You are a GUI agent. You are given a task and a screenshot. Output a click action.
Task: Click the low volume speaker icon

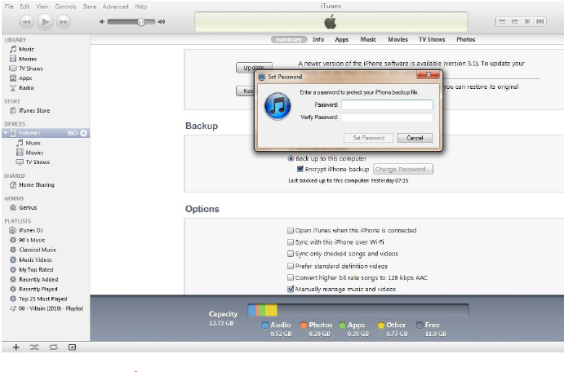(102, 22)
